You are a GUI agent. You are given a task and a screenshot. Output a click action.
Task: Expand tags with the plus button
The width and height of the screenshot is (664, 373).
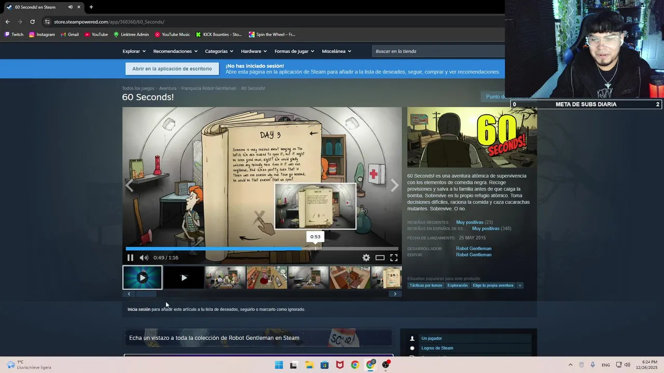(520, 285)
